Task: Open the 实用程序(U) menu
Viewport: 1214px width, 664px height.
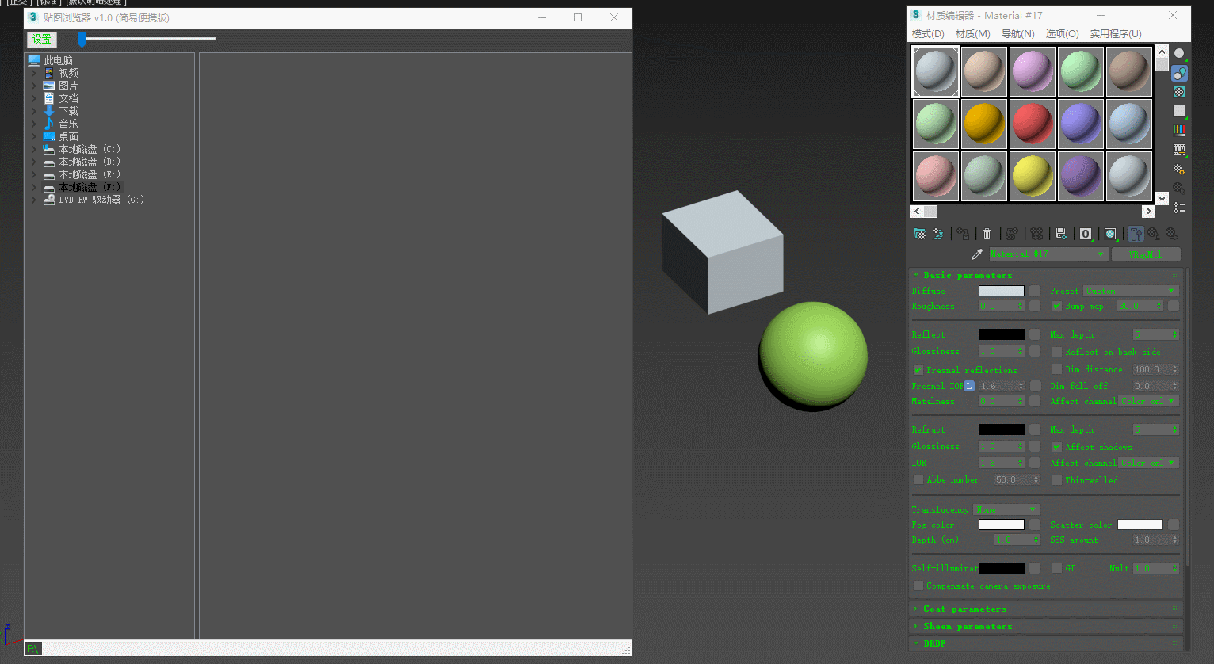Action: point(1116,34)
